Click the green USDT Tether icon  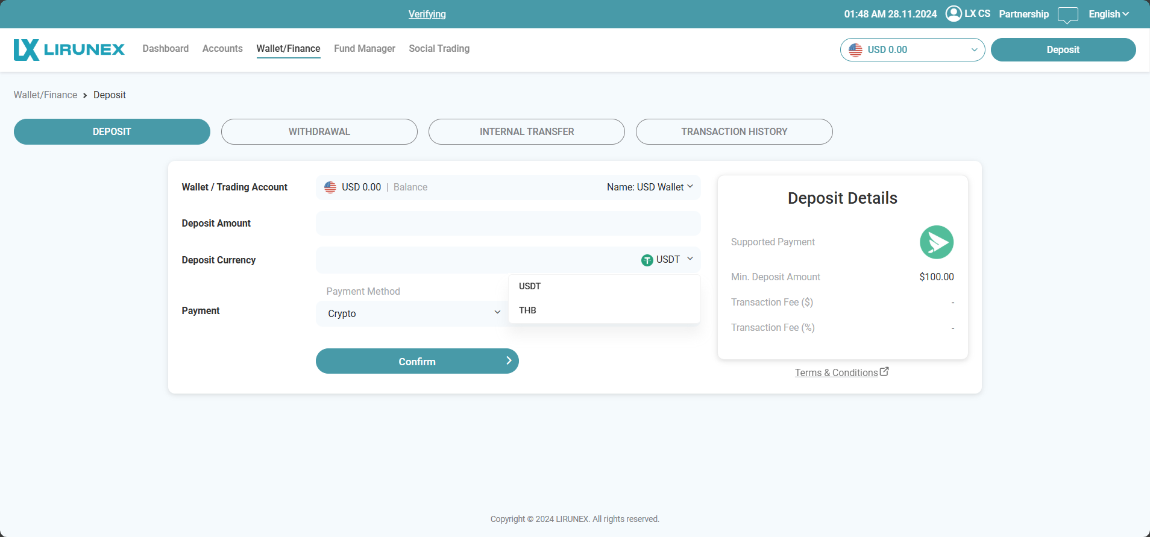click(x=647, y=260)
